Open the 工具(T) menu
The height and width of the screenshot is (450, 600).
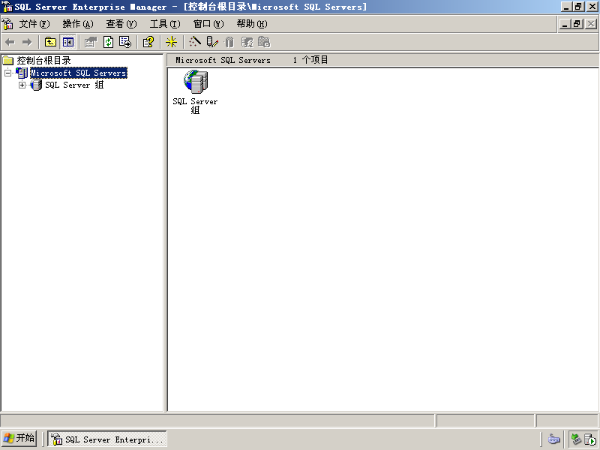pos(165,24)
